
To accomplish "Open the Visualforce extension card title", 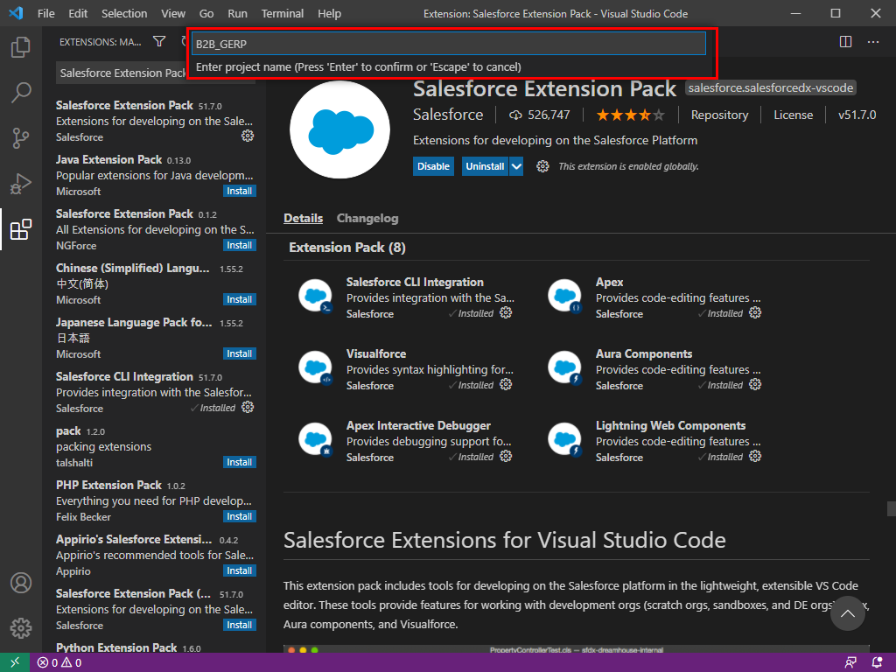I will (x=376, y=353).
